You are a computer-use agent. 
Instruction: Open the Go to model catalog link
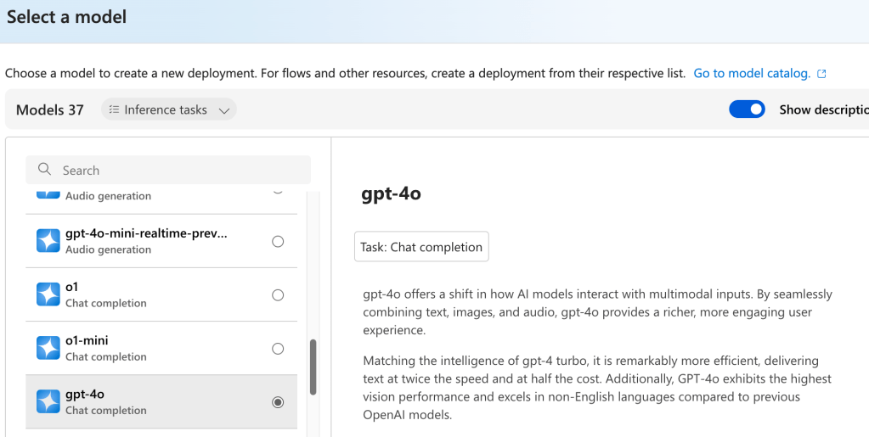pos(752,74)
